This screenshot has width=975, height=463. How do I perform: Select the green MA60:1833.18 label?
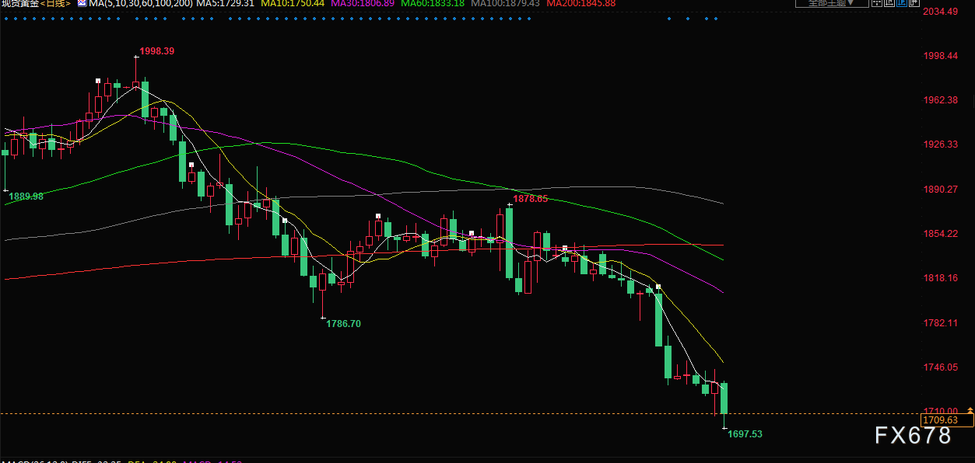(x=433, y=3)
